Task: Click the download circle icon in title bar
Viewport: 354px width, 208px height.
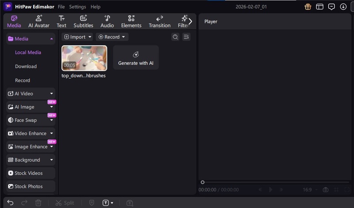Action: (343, 7)
